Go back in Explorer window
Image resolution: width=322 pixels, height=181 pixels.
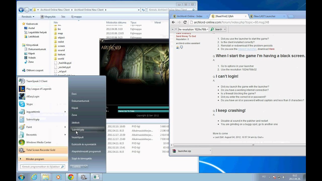[21, 10]
